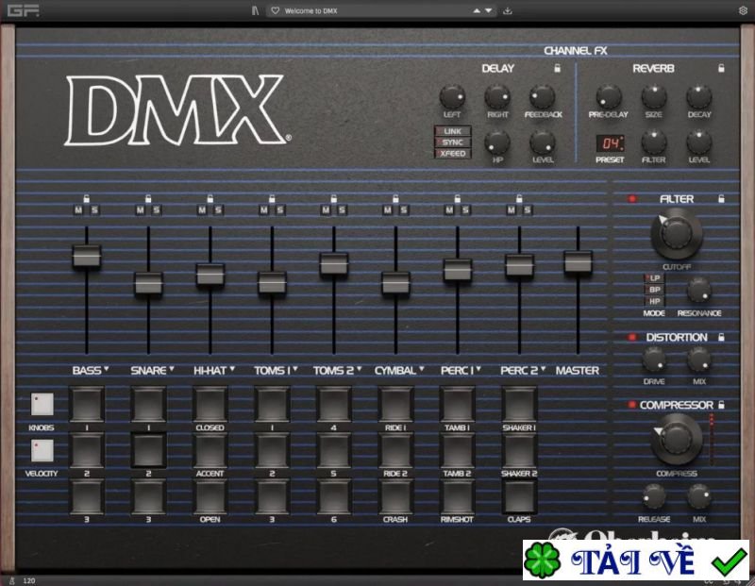Click the Knobs mode button
The height and width of the screenshot is (586, 755).
(42, 404)
